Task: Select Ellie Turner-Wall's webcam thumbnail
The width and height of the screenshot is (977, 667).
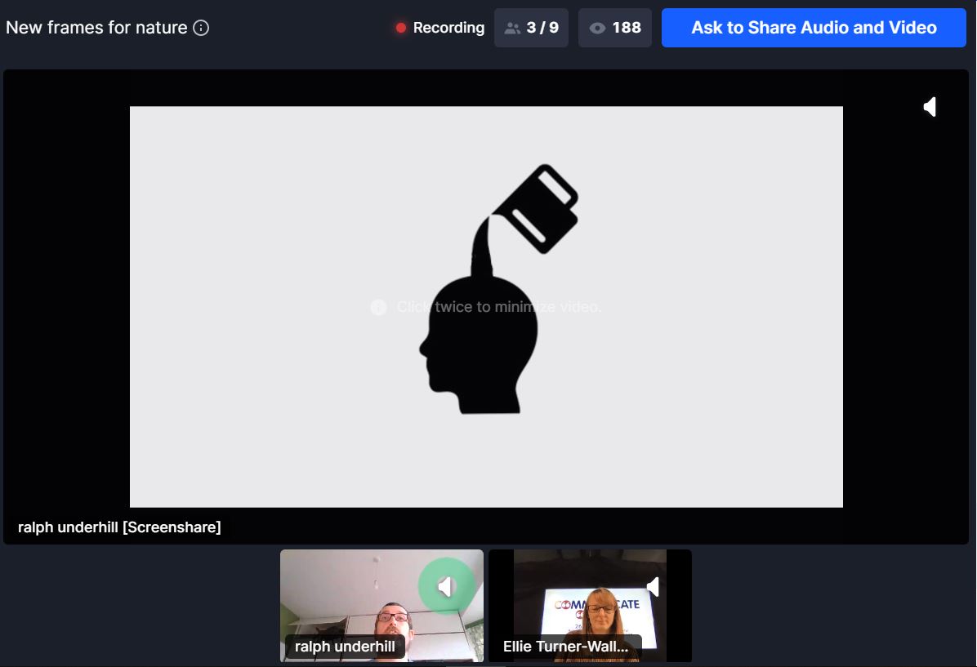Action: click(590, 605)
